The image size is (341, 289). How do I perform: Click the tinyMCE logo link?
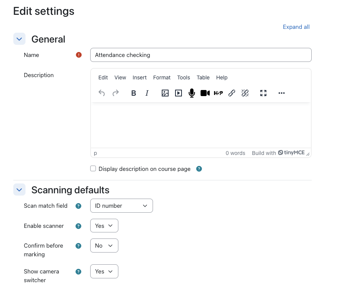292,153
